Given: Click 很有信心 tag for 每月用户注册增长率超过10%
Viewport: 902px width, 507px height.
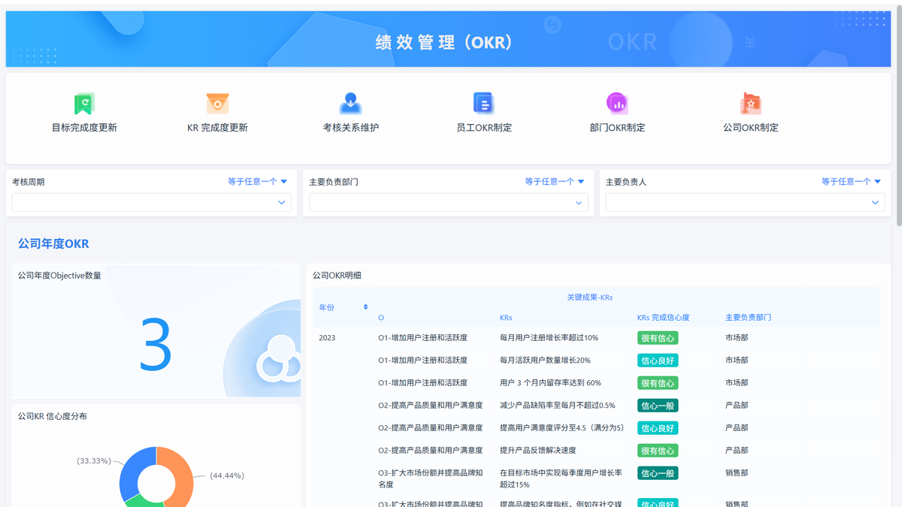Looking at the screenshot, I should tap(658, 338).
